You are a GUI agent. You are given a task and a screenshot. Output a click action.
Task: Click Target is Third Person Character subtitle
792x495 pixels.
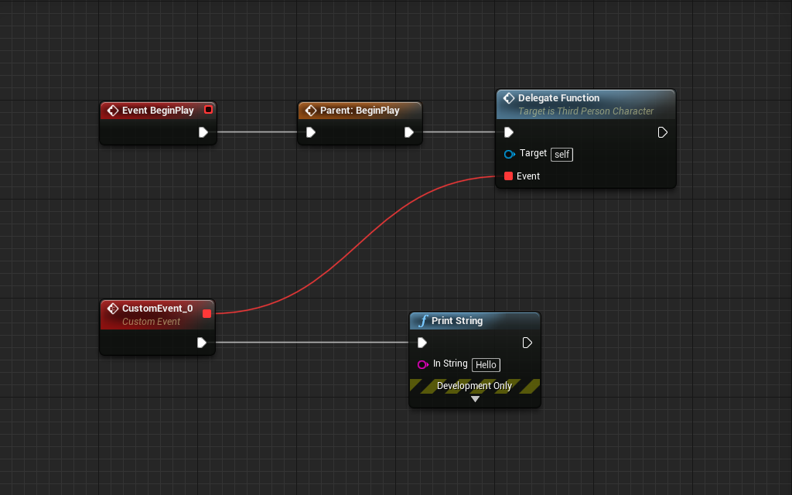point(586,111)
